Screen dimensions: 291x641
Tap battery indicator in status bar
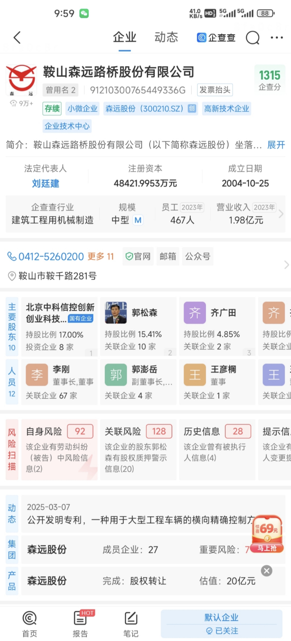tap(265, 13)
